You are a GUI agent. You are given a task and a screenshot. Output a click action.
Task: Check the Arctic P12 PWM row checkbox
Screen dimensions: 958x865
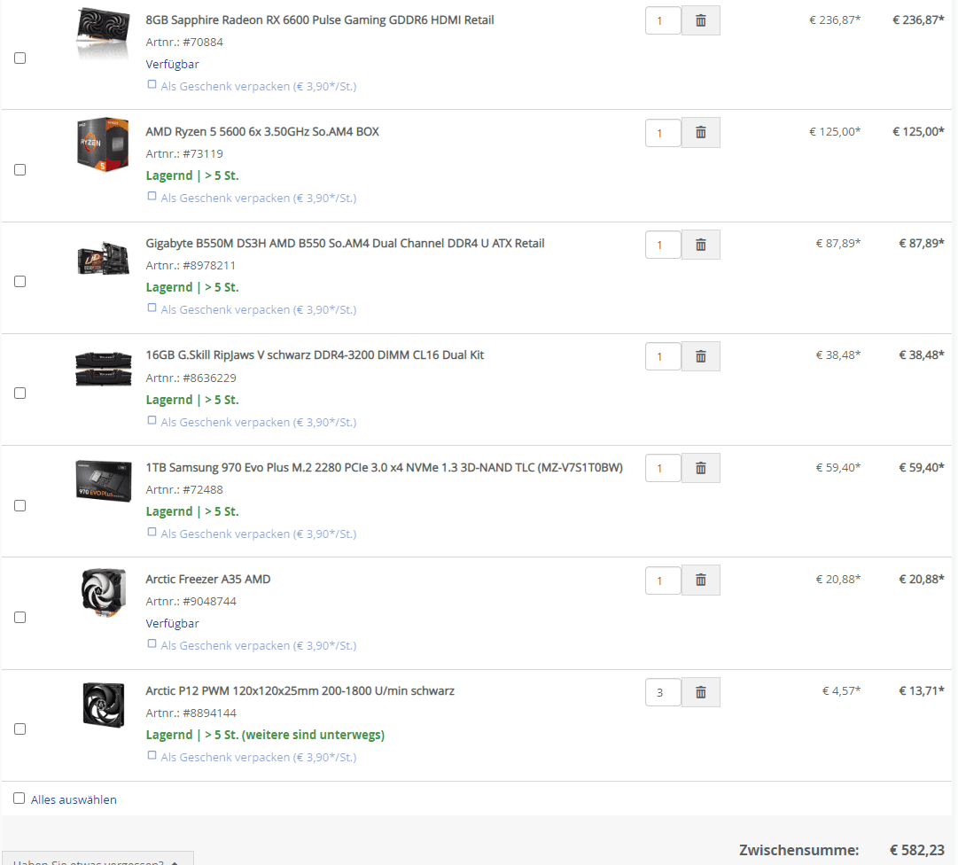[20, 729]
